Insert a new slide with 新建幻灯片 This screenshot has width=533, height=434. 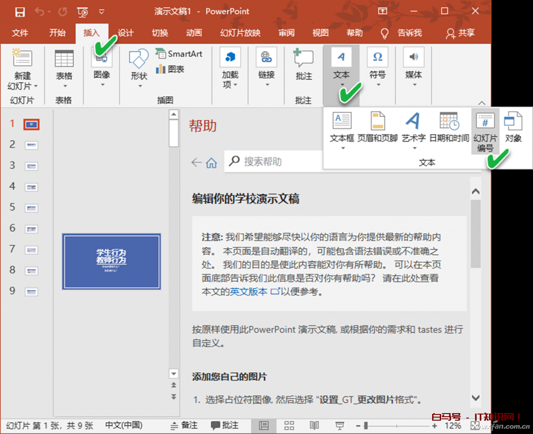tap(22, 60)
